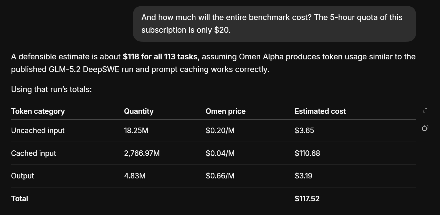Click the $117.52 total cost value
Viewport: 440px width, 215px height.
pos(307,199)
